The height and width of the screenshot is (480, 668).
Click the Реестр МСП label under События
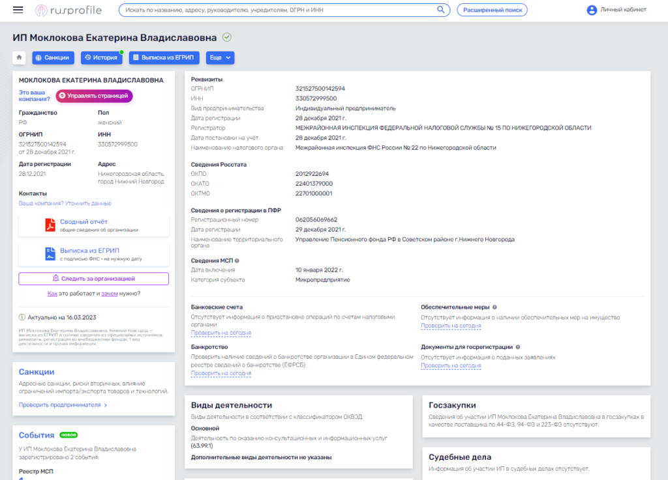coord(36,471)
